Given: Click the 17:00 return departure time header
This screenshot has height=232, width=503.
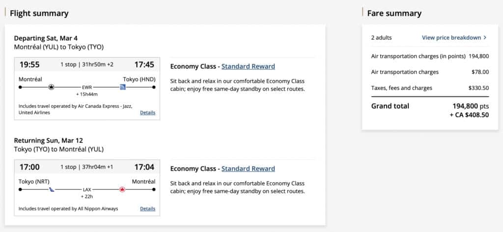Looking at the screenshot, I should pyautogui.click(x=29, y=167).
